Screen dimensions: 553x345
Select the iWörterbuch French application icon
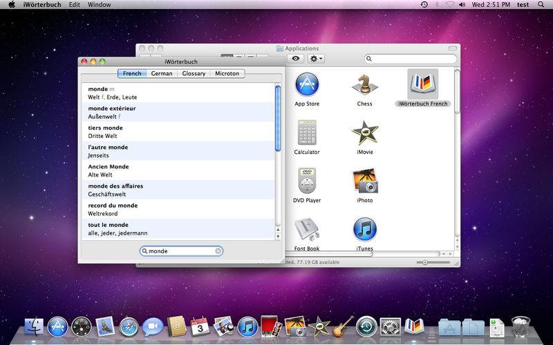422,88
